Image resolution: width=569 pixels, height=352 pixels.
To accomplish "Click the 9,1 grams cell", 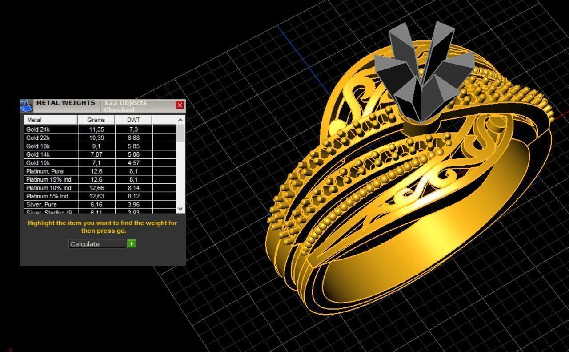I will click(x=96, y=146).
